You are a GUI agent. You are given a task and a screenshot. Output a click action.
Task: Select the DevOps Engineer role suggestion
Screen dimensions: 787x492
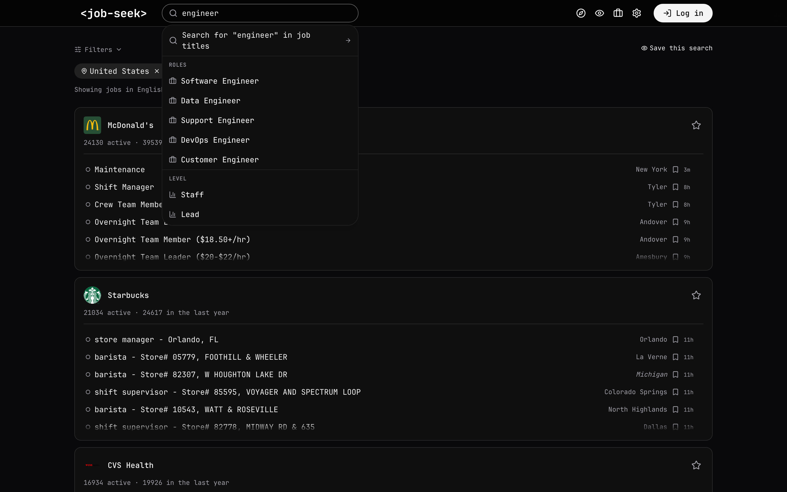click(260, 140)
